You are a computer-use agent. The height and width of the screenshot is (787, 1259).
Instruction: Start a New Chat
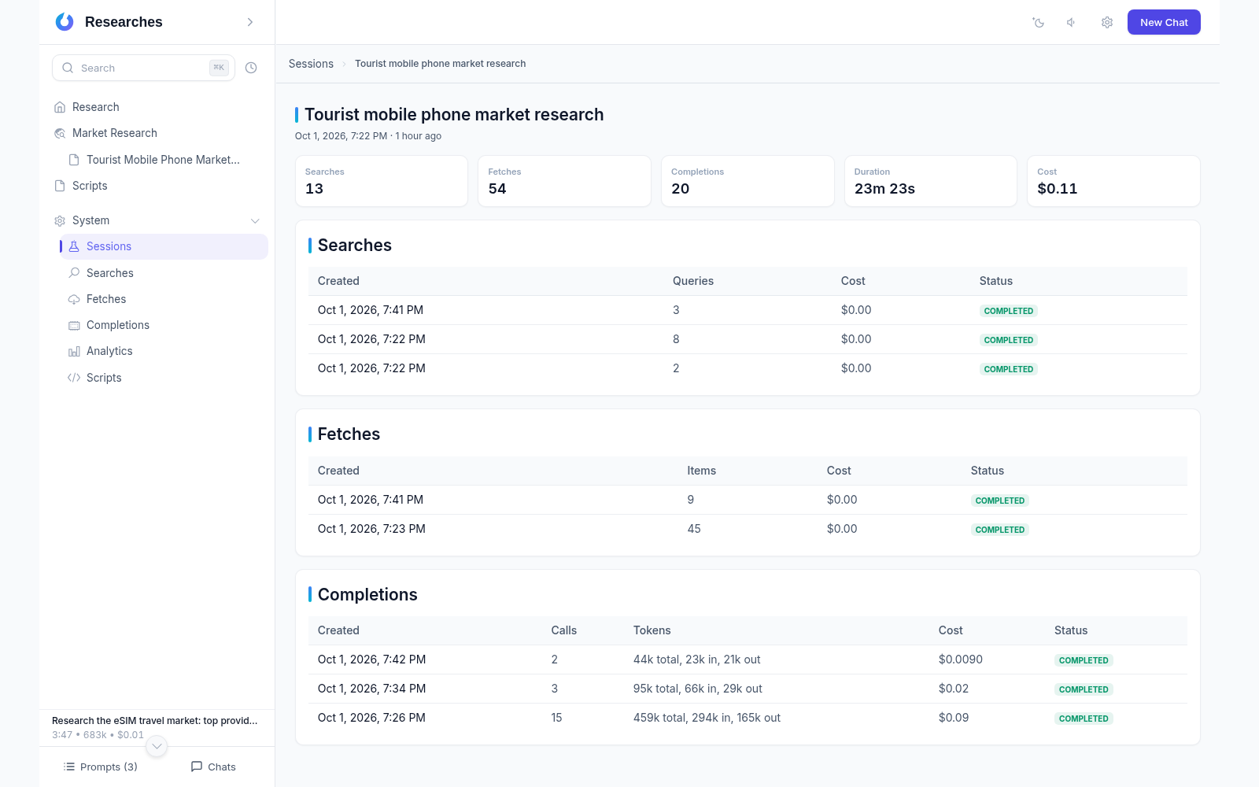1164,22
